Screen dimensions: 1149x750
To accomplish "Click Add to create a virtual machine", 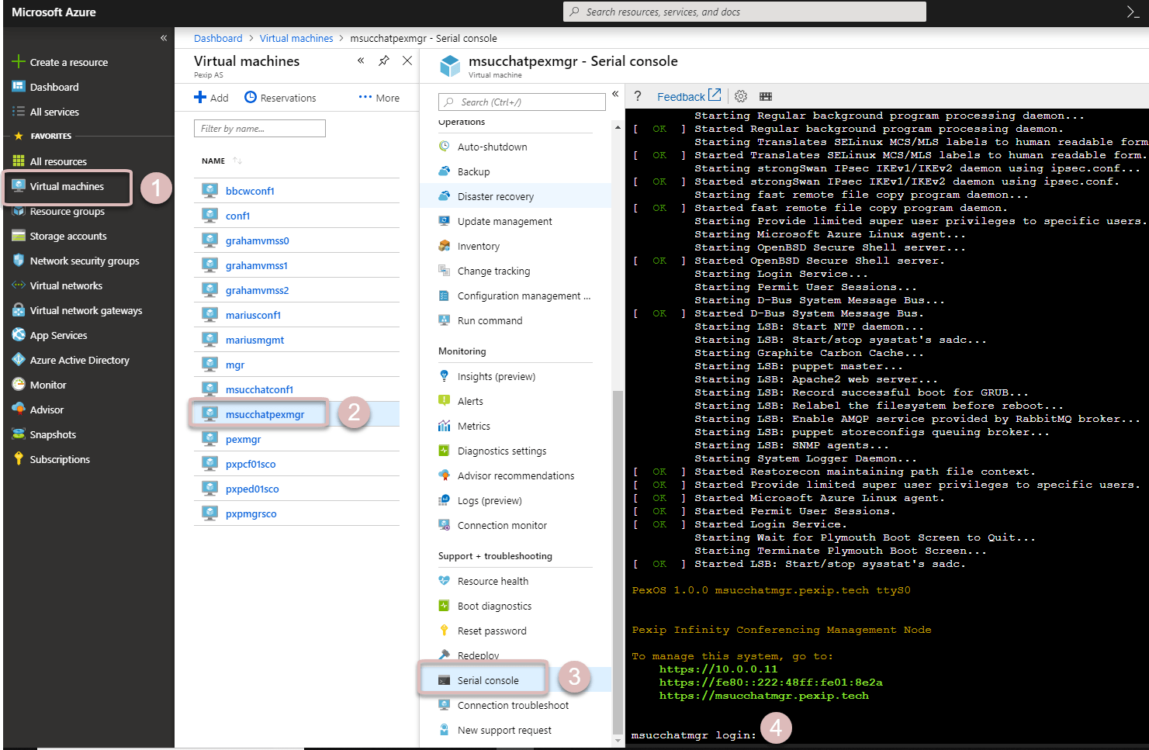I will coord(210,97).
